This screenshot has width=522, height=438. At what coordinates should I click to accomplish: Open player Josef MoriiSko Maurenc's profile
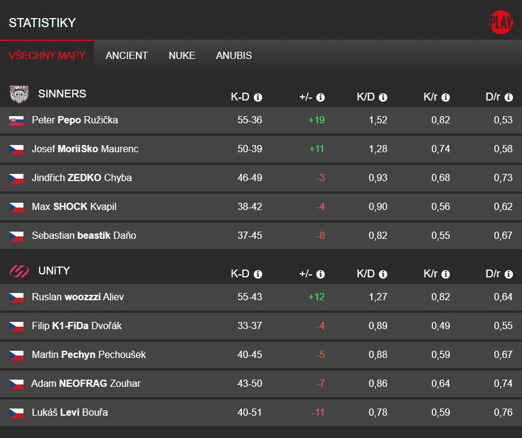coord(85,149)
